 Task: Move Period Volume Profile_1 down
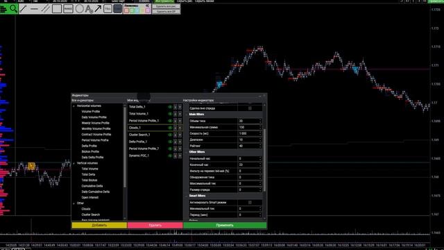176,121
